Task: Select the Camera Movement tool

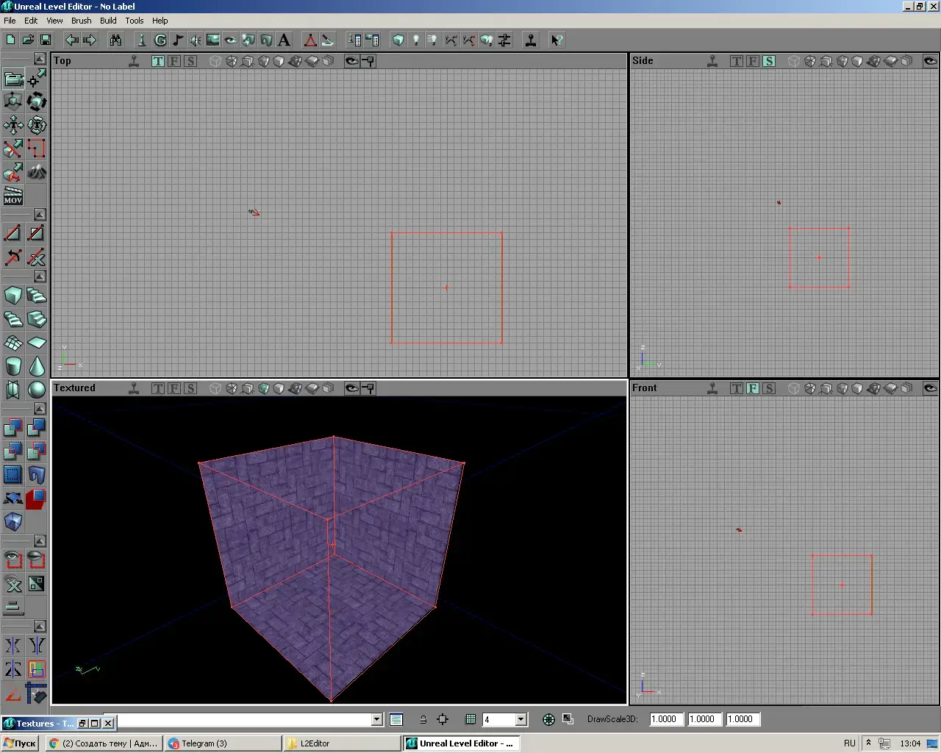Action: point(13,79)
